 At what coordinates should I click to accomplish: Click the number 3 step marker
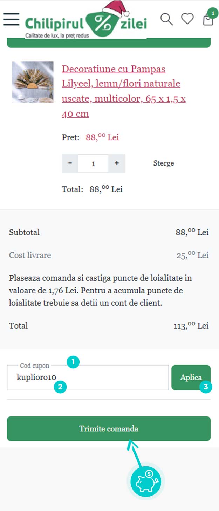click(206, 387)
